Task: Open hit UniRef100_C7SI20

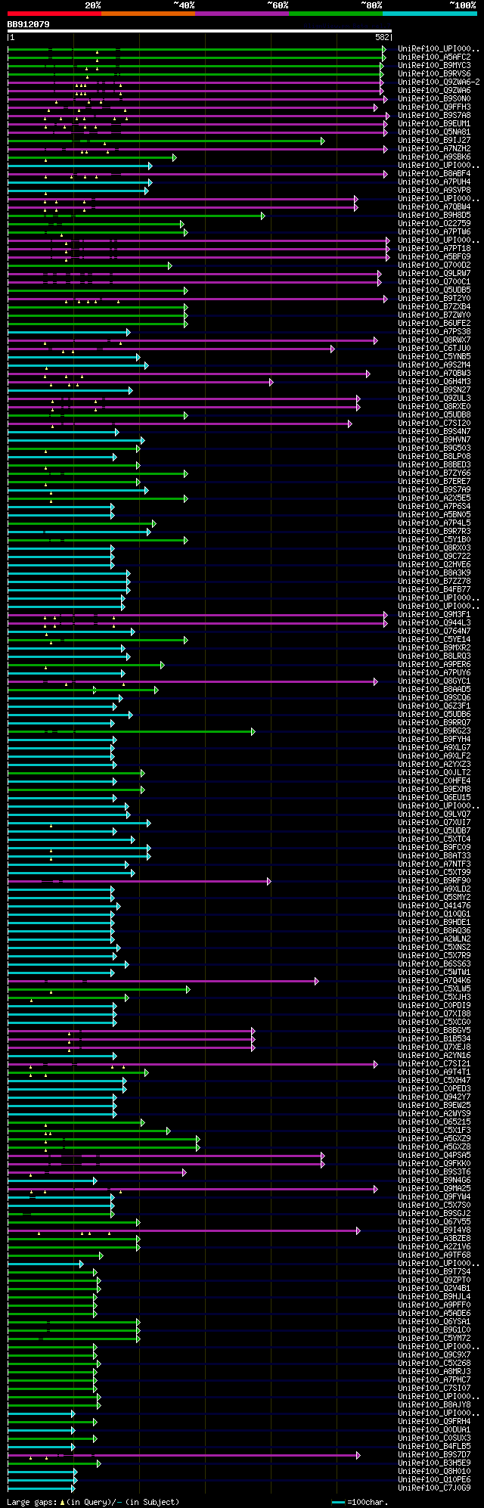Action: click(434, 423)
